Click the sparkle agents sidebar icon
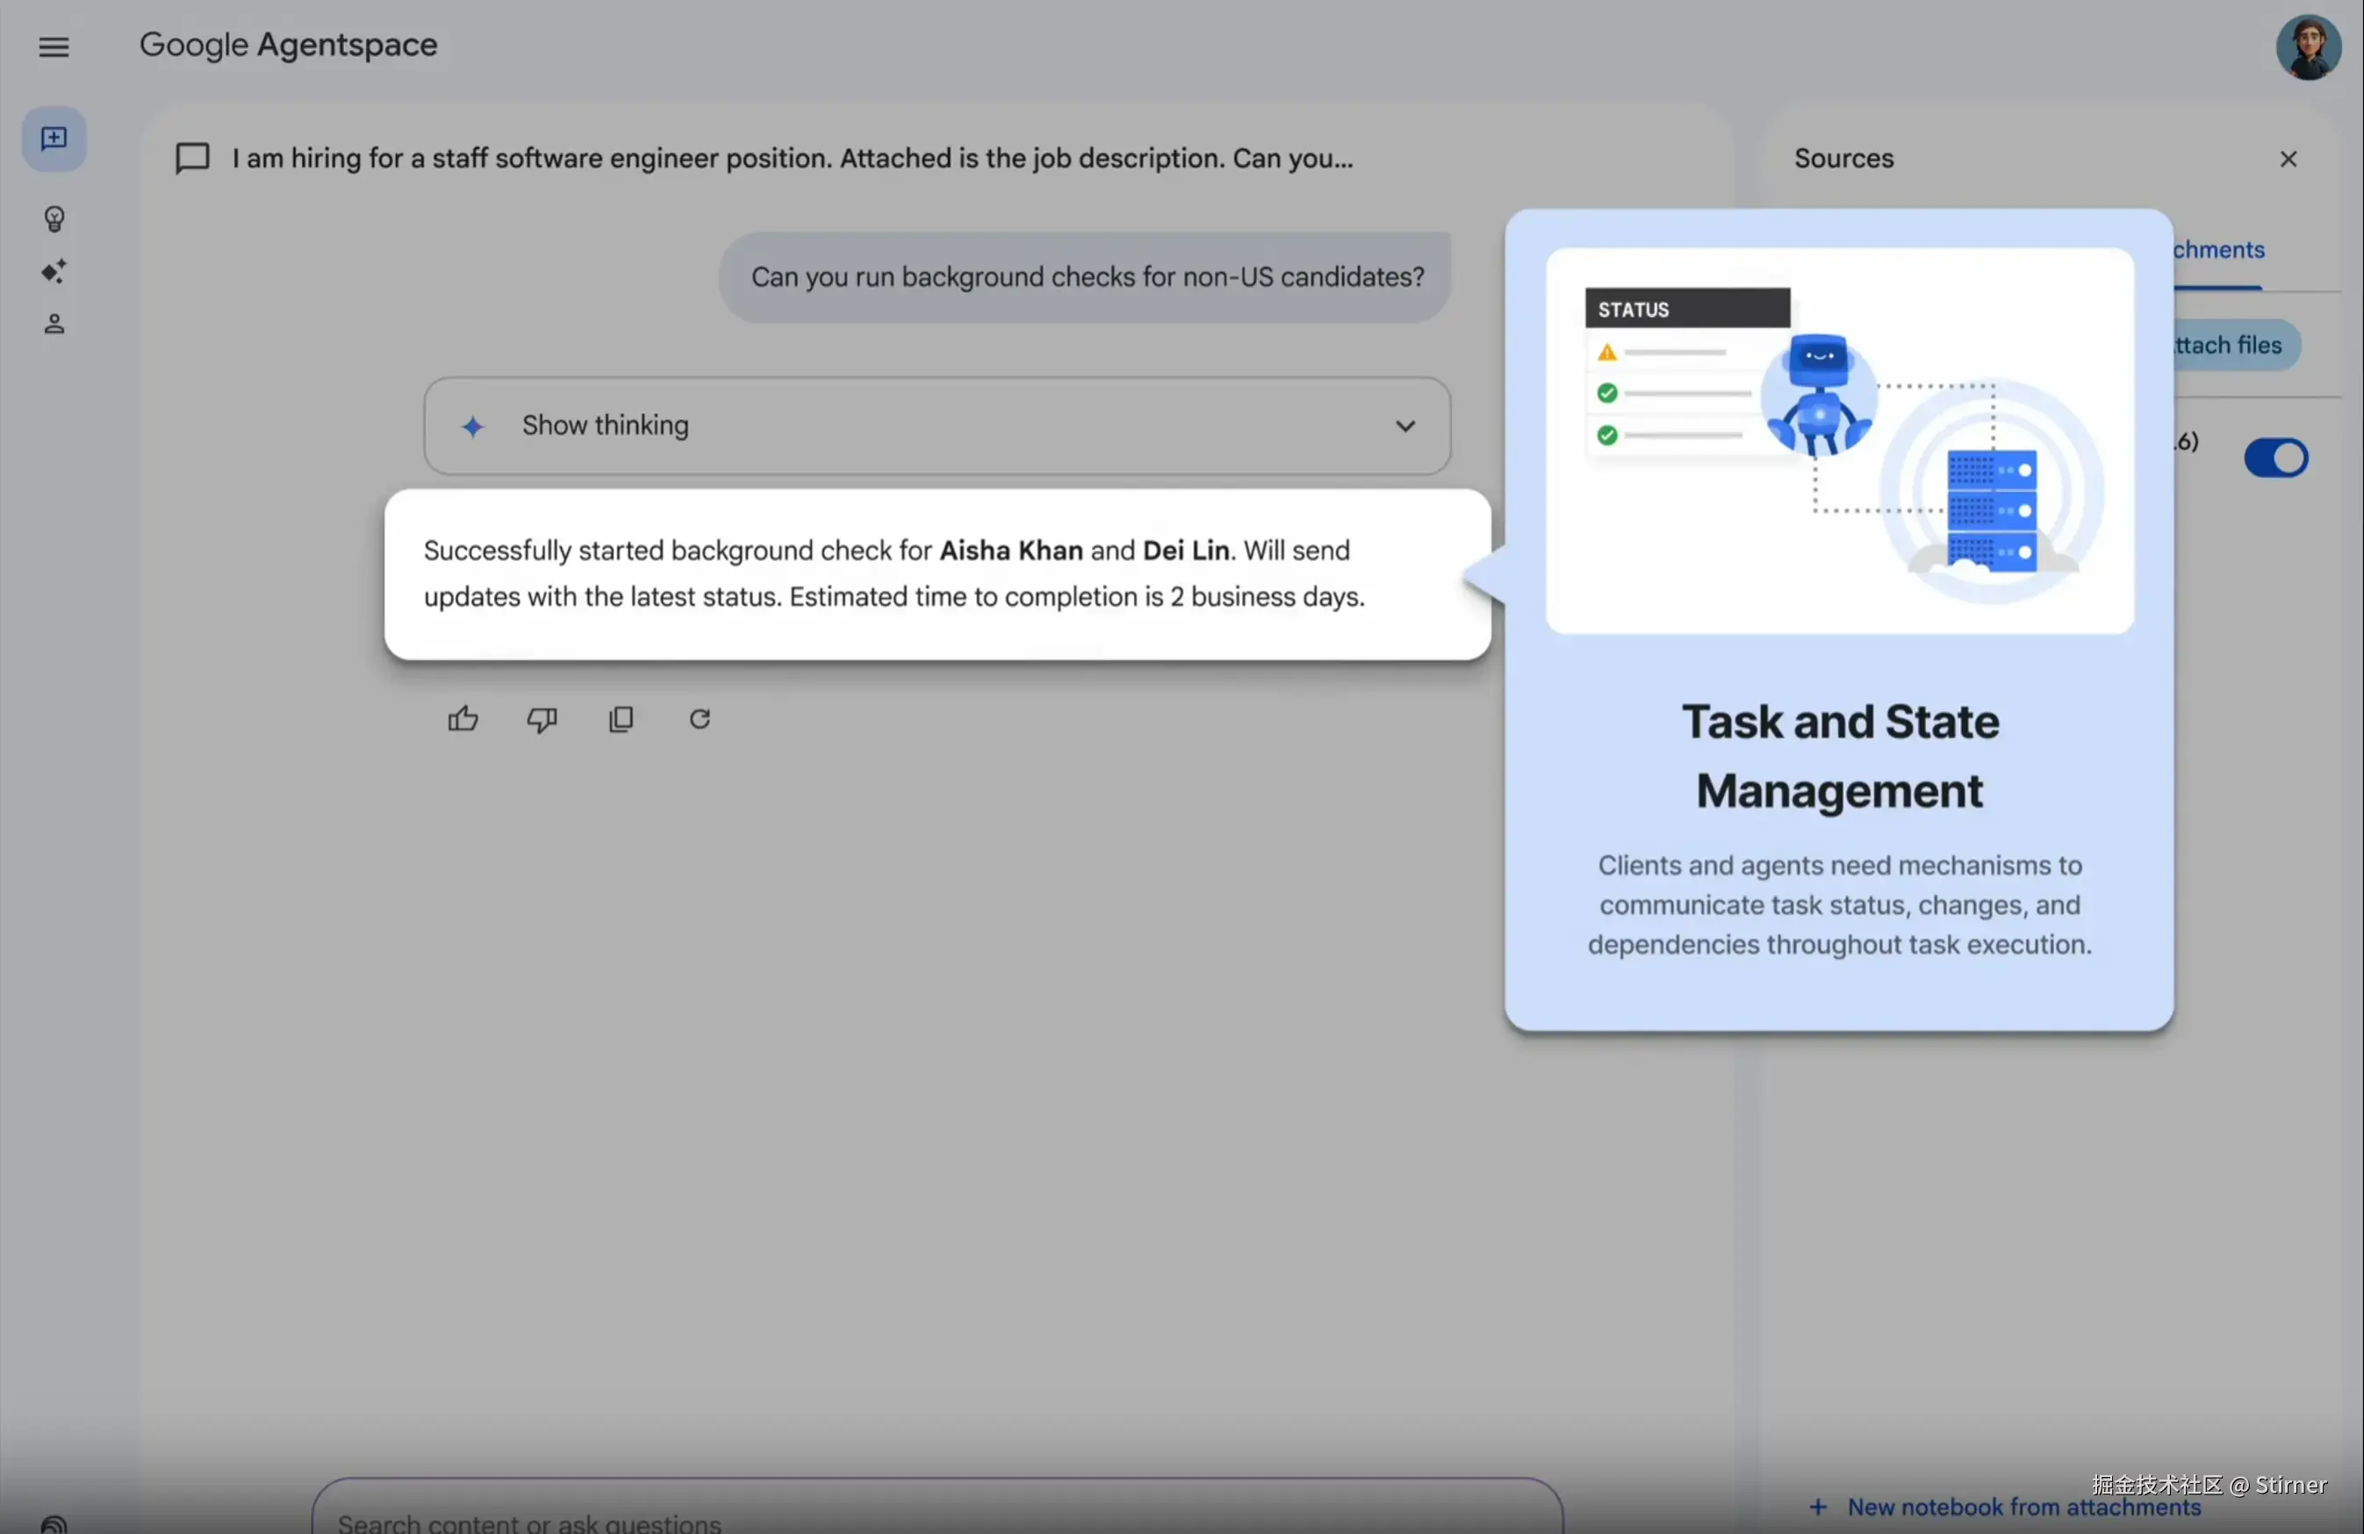 tap(54, 271)
